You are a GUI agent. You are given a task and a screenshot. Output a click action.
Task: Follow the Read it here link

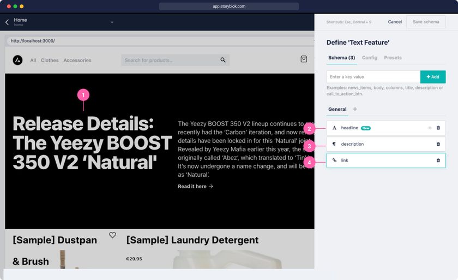[x=195, y=186]
